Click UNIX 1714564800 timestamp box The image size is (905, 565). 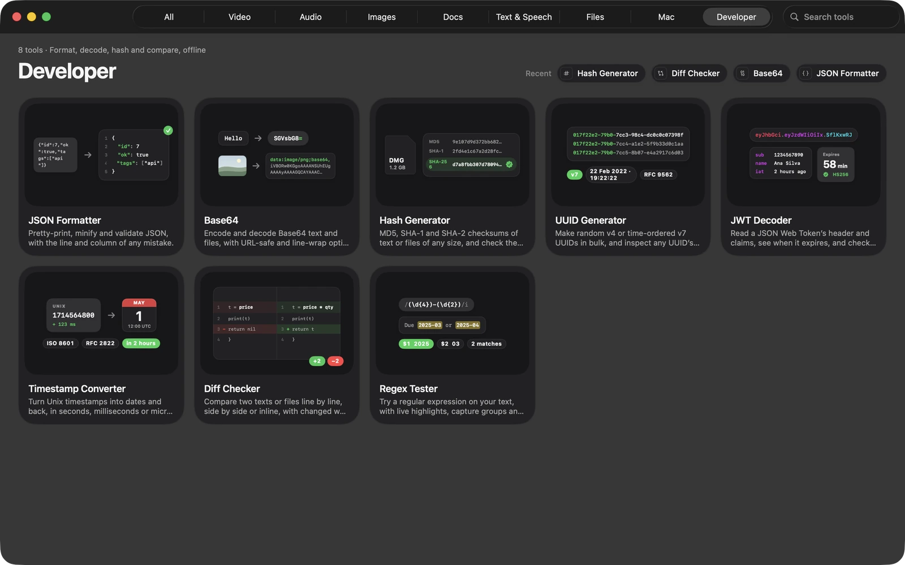point(74,315)
